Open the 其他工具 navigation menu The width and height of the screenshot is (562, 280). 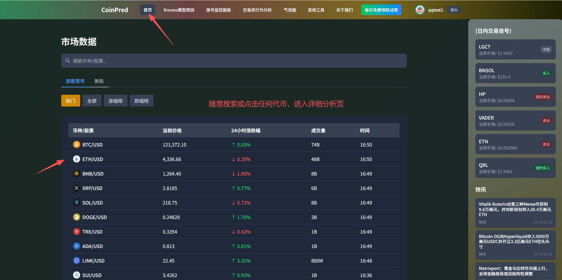pos(316,10)
